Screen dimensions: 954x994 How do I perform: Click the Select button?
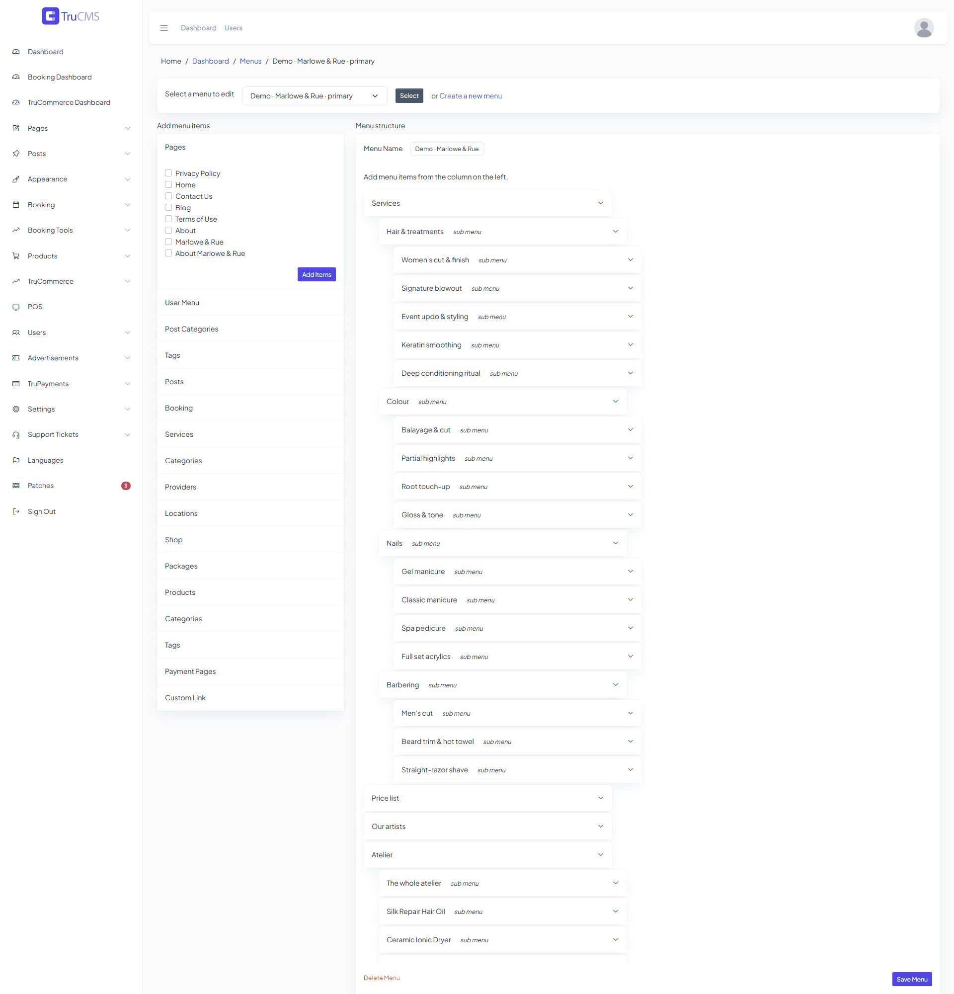click(409, 96)
